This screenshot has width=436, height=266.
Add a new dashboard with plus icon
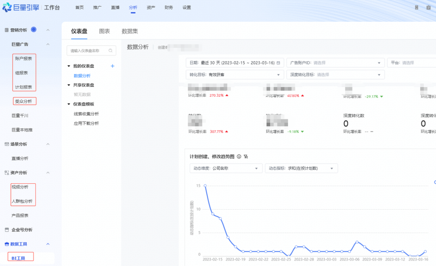113,66
